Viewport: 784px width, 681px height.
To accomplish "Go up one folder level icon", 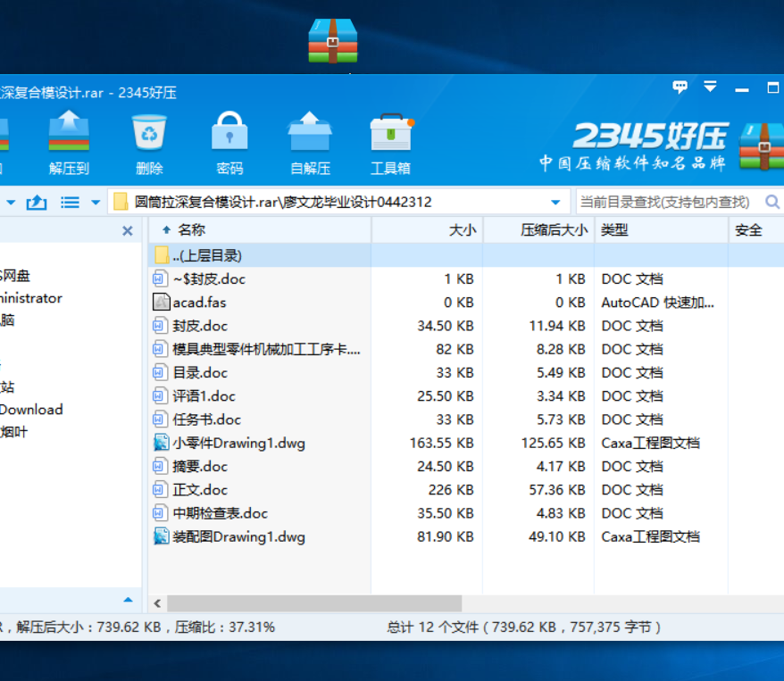I will click(37, 203).
